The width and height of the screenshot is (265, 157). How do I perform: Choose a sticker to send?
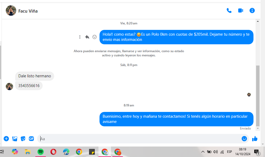coord(23,139)
